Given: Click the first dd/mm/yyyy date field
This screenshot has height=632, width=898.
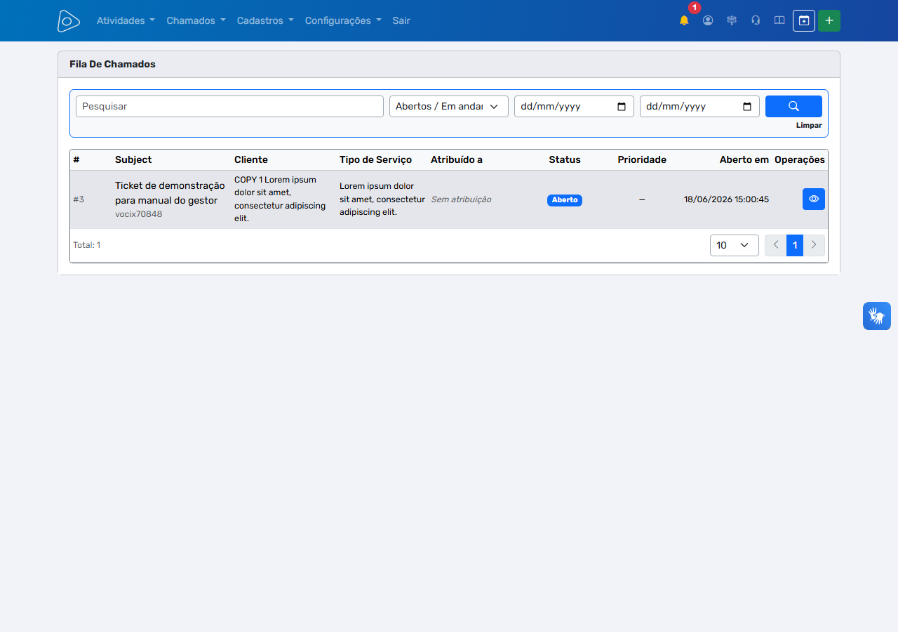Looking at the screenshot, I should pos(574,106).
